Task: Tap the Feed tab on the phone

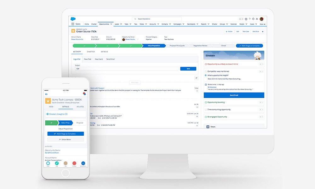Action: (x=51, y=107)
